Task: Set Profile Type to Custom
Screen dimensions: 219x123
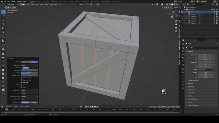Action: [34, 102]
